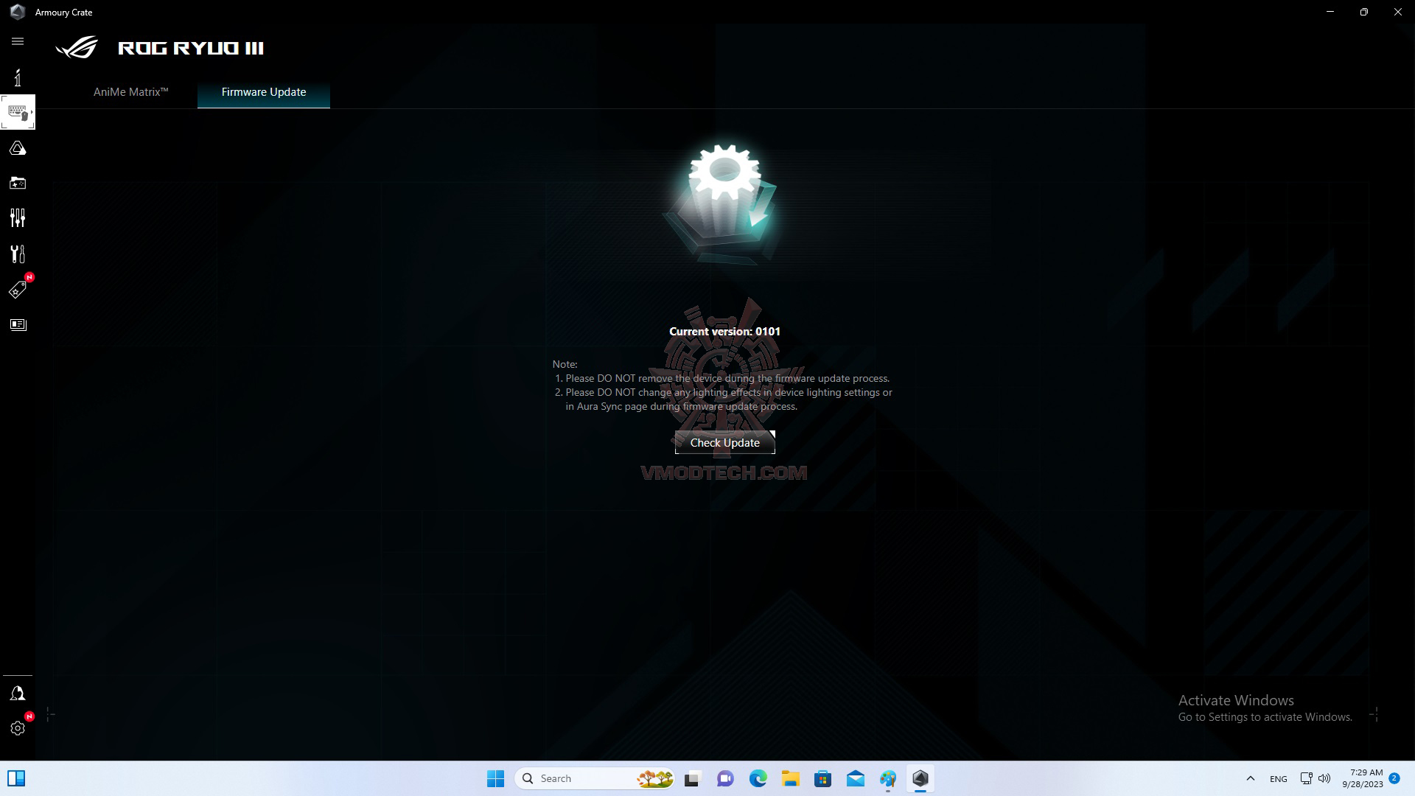Open the User Center notification icon
1415x796 pixels.
[18, 694]
